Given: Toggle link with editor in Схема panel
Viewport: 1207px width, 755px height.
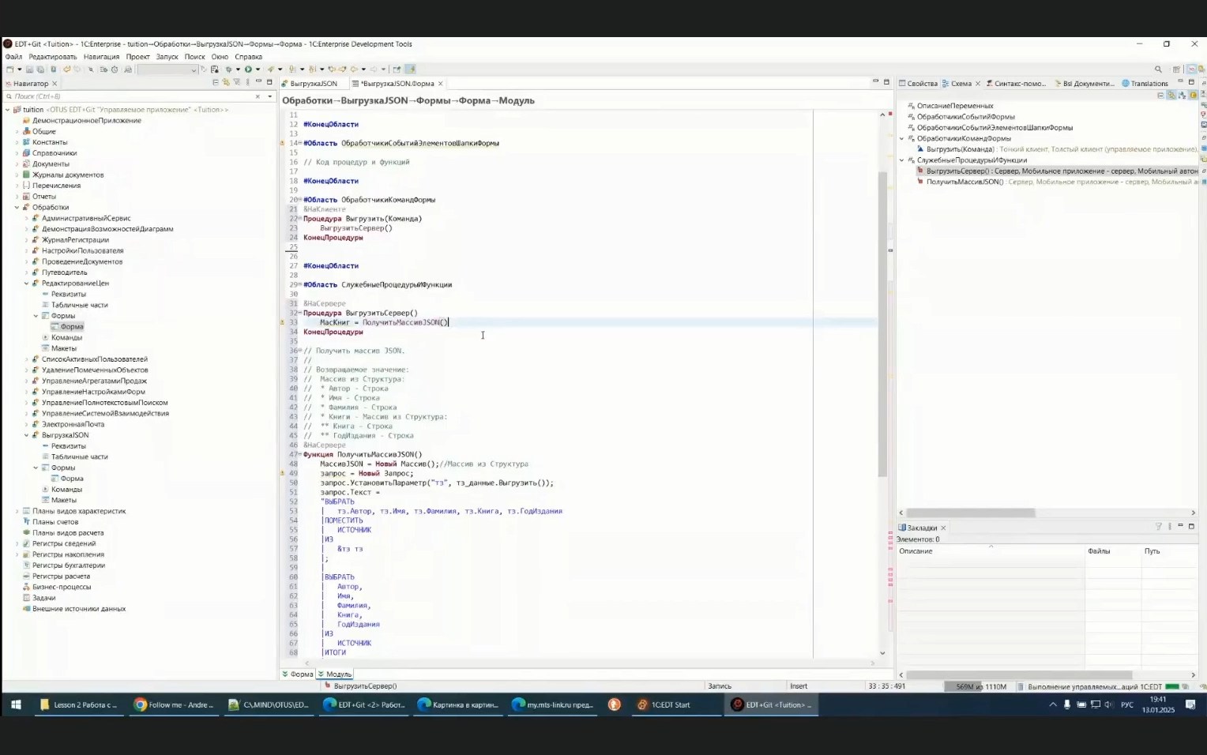Looking at the screenshot, I should [x=1171, y=96].
